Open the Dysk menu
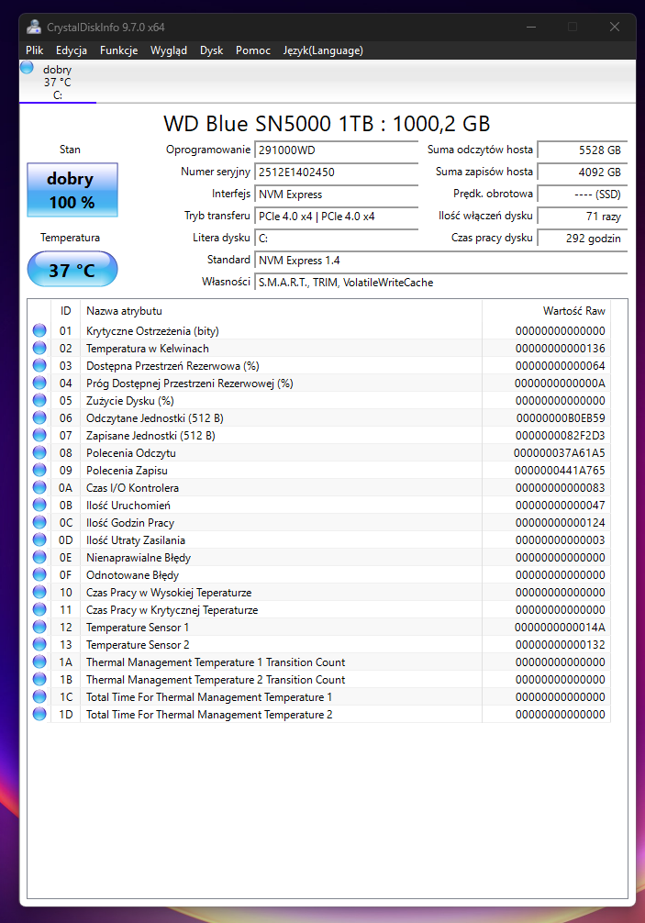Viewport: 645px width, 923px height. click(x=211, y=50)
